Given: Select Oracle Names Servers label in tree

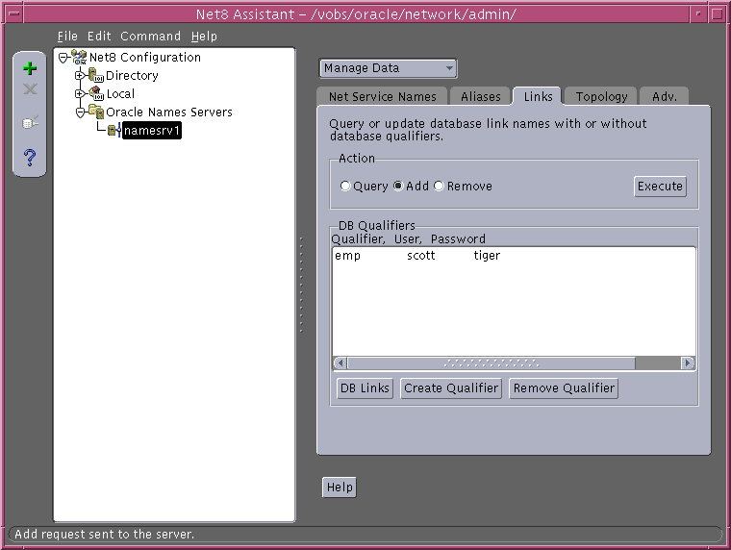Looking at the screenshot, I should tap(168, 112).
